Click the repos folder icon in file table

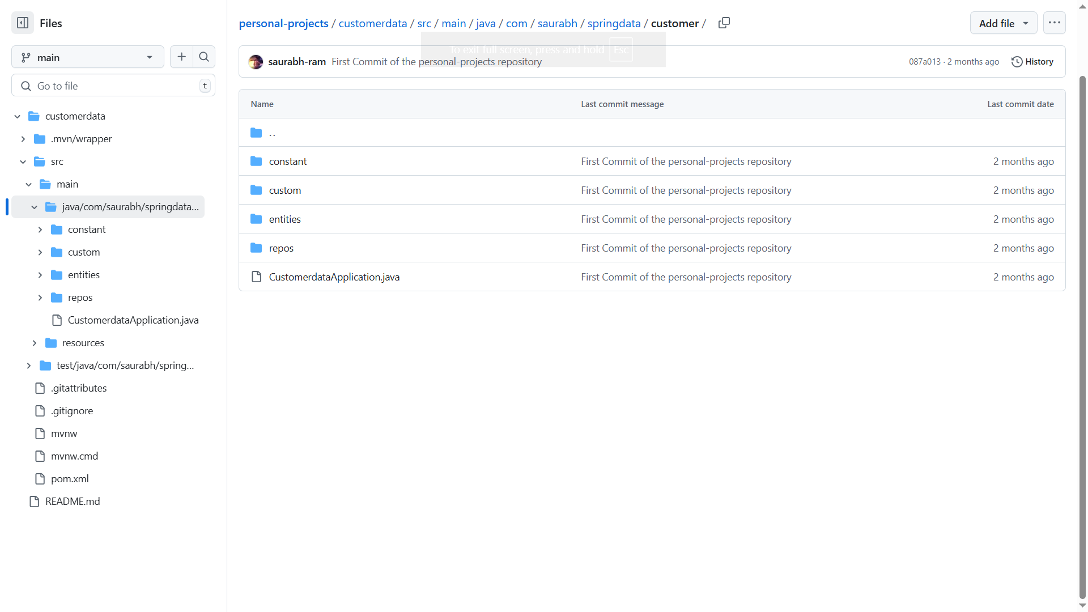click(x=256, y=248)
